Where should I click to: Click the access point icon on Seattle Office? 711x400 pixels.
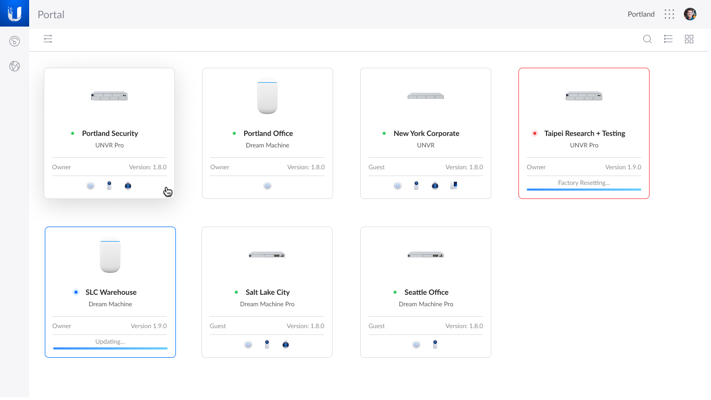416,344
